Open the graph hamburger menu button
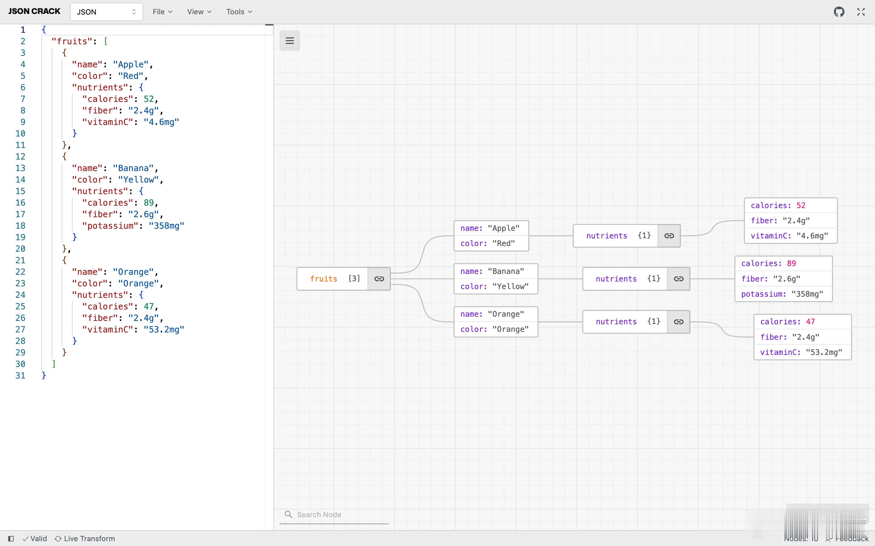875x546 pixels. pos(290,40)
